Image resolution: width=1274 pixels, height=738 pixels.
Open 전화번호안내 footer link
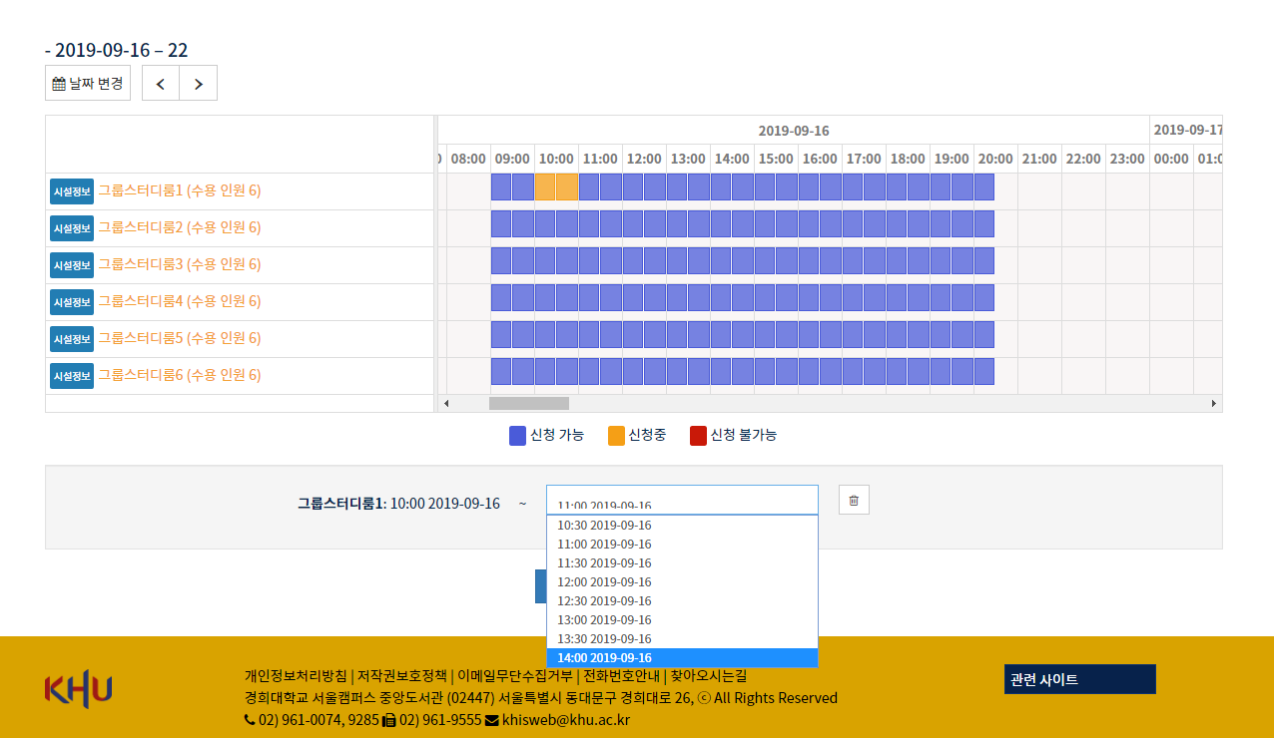coord(621,675)
